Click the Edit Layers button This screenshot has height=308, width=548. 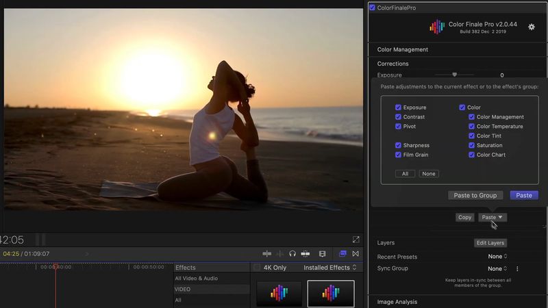point(490,243)
